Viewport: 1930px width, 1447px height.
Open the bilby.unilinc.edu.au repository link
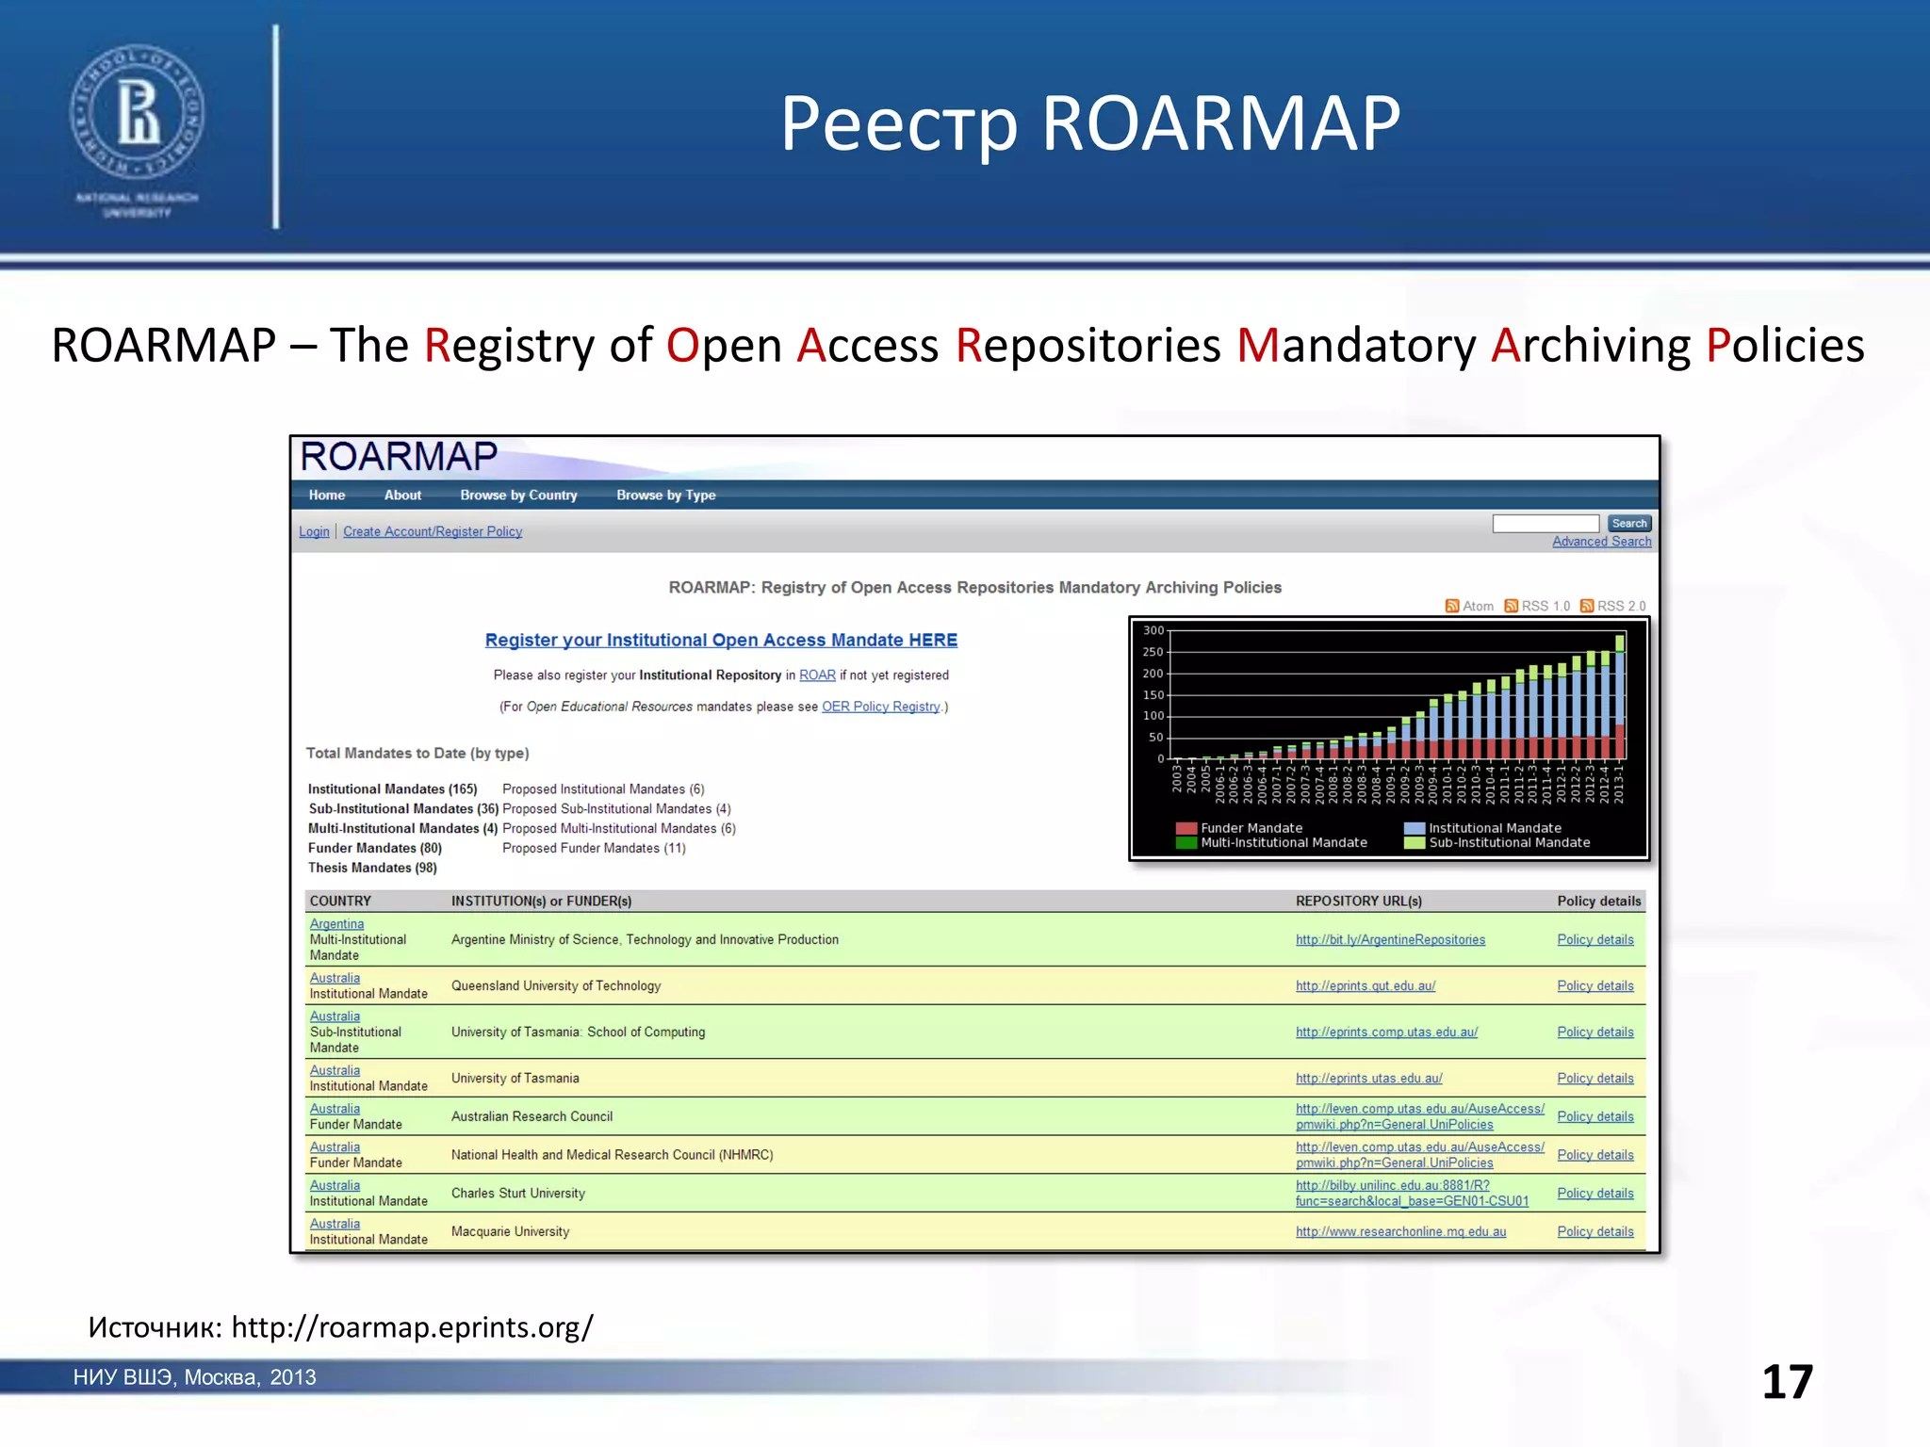pos(1412,1194)
